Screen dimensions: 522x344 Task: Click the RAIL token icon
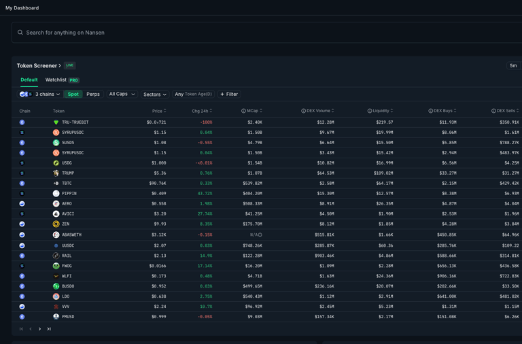[56, 256]
